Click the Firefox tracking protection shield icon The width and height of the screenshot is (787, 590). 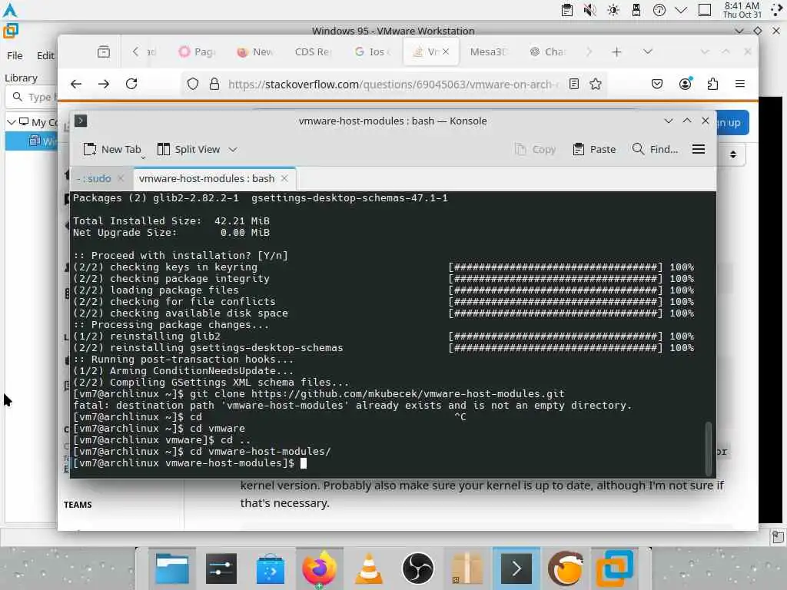(x=193, y=85)
